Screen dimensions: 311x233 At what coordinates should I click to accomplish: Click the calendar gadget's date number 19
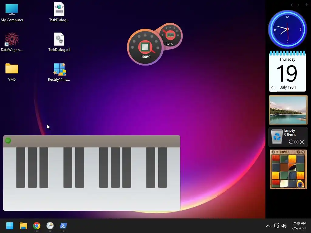(287, 74)
